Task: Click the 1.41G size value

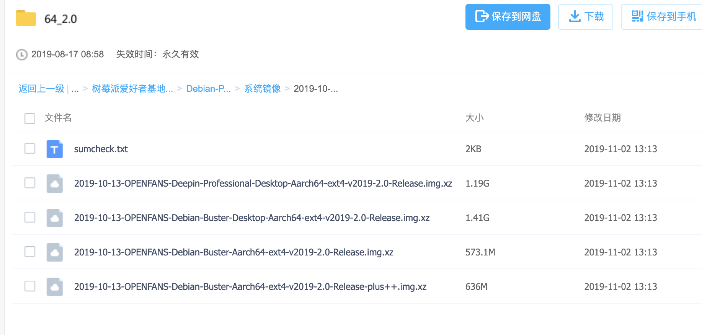Action: 477,218
